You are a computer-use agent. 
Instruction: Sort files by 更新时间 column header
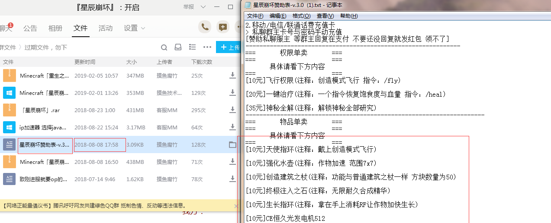(x=85, y=62)
